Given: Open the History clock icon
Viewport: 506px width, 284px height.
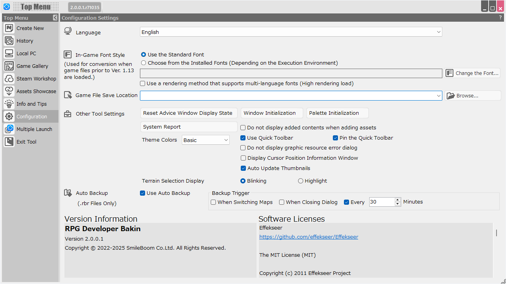Looking at the screenshot, I should 9,41.
